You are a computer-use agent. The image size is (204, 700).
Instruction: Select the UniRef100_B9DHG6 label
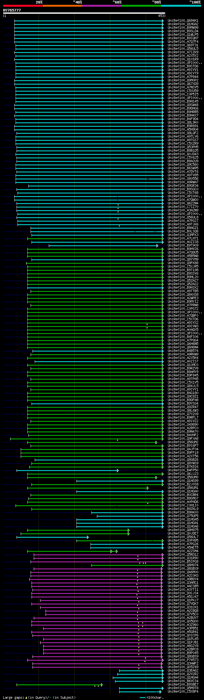(x=183, y=108)
